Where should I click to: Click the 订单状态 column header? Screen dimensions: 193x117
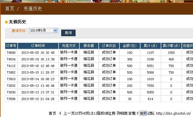click(x=109, y=46)
